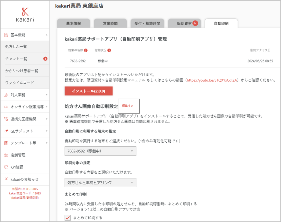Switch to the 受付・相談時間 tab
Screen dimensions: 281x222
pyautogui.click(x=147, y=24)
